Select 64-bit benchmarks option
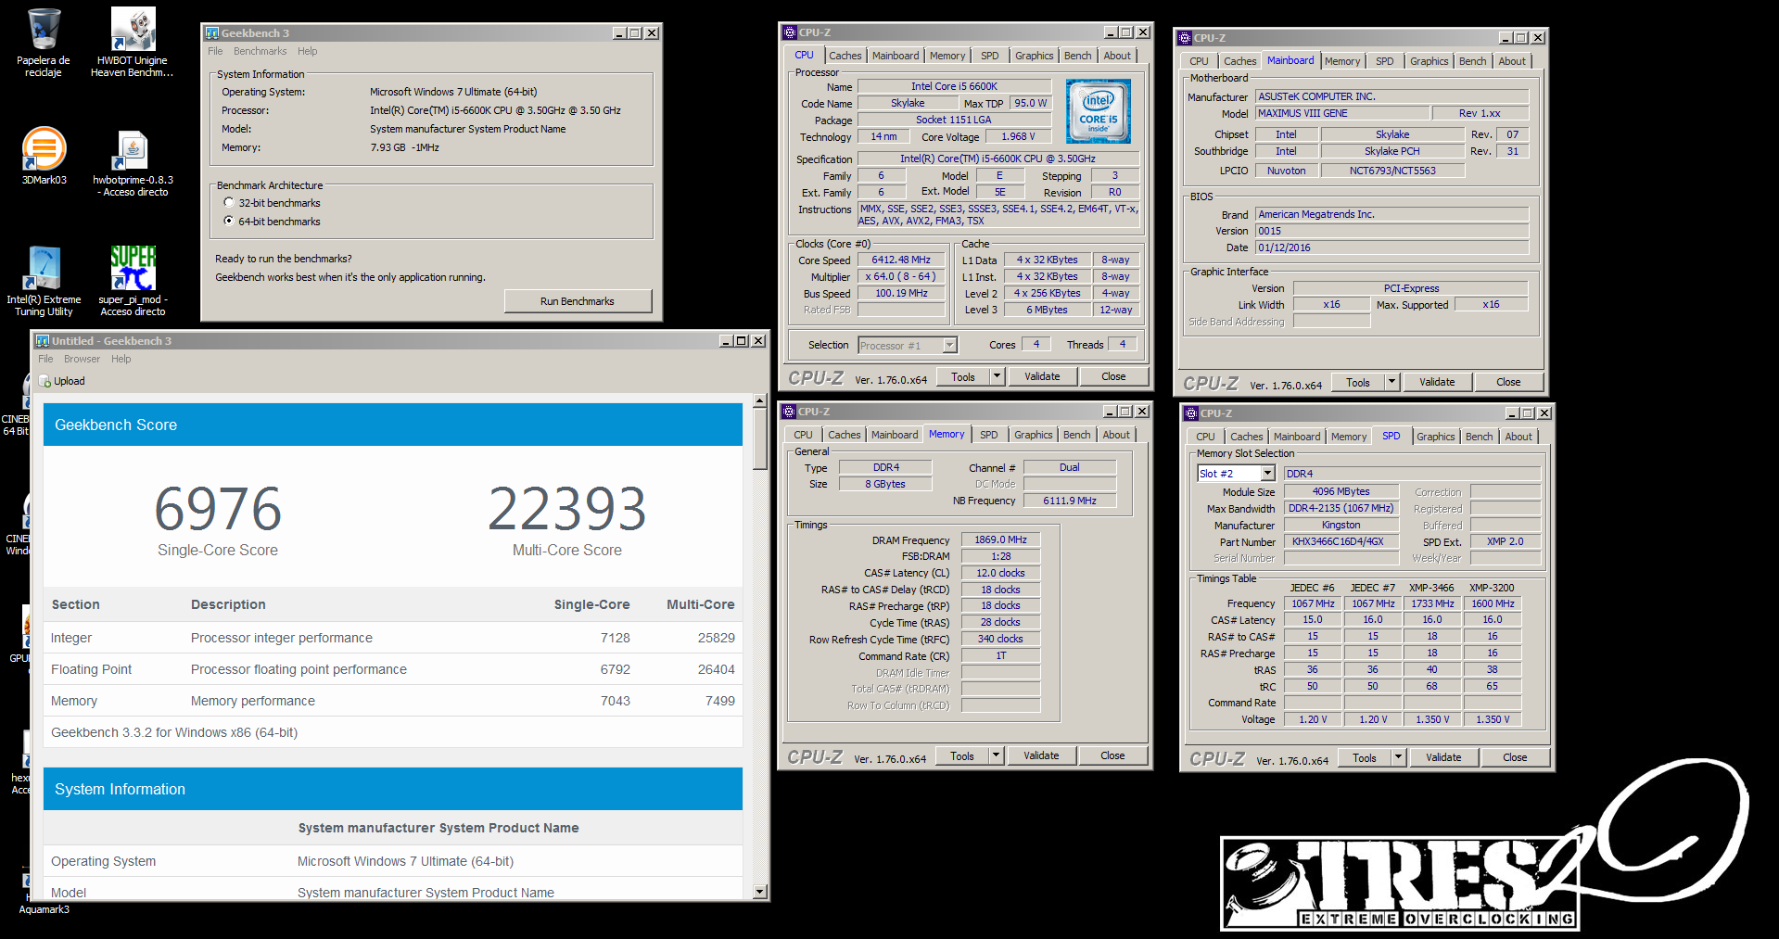Image resolution: width=1779 pixels, height=939 pixels. [229, 221]
